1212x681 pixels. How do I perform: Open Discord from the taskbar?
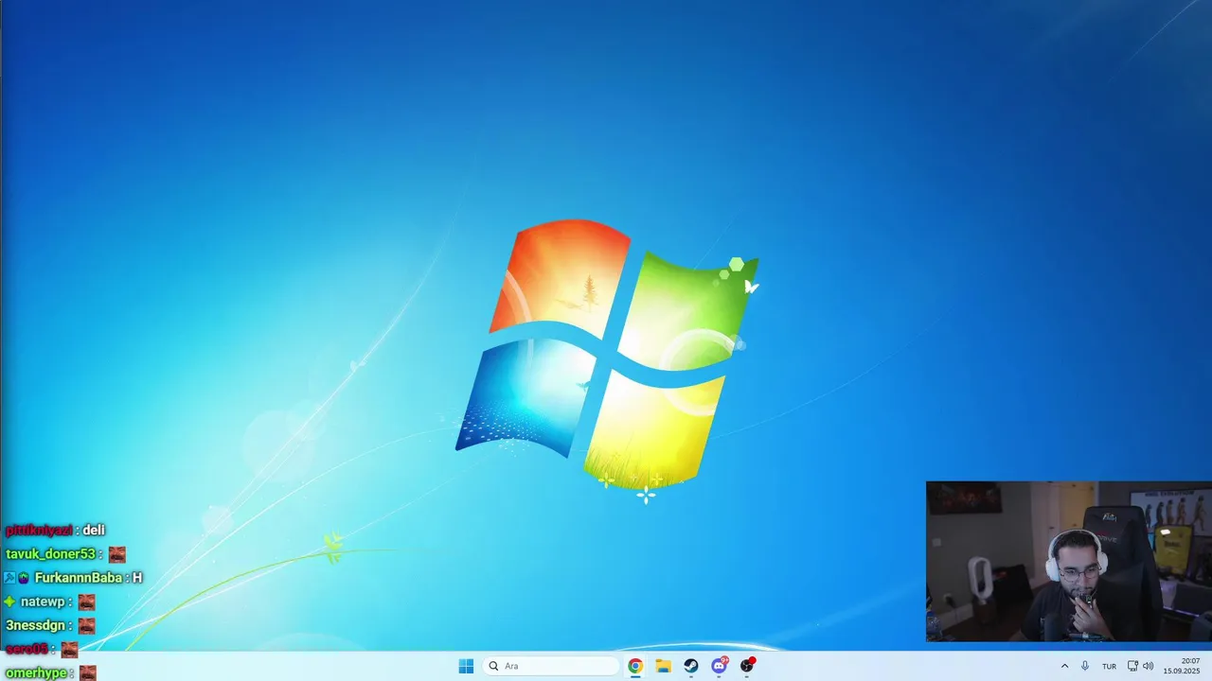[719, 666]
